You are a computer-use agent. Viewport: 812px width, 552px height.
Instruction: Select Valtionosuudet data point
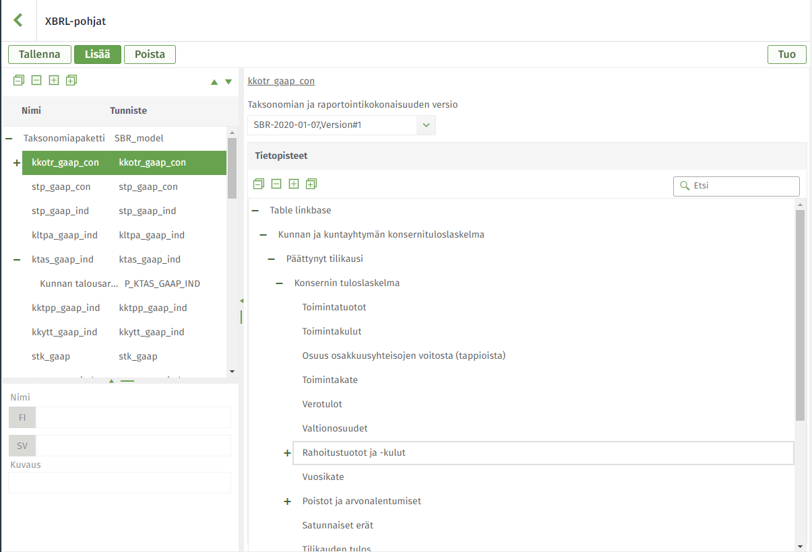pos(335,429)
